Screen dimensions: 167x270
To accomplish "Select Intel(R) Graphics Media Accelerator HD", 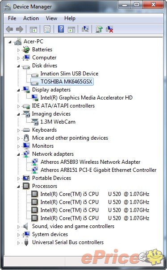I will [x=86, y=98].
